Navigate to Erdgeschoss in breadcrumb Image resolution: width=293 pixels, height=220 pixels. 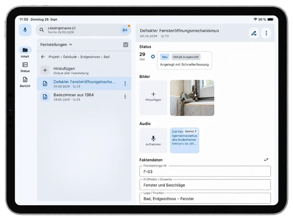(90, 57)
